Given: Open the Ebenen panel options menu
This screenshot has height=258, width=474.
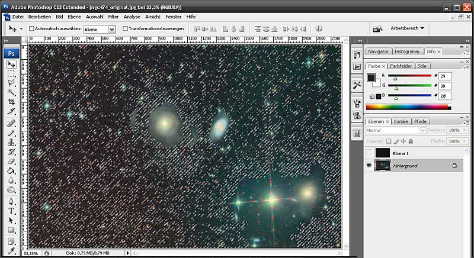Looking at the screenshot, I should tap(467, 123).
